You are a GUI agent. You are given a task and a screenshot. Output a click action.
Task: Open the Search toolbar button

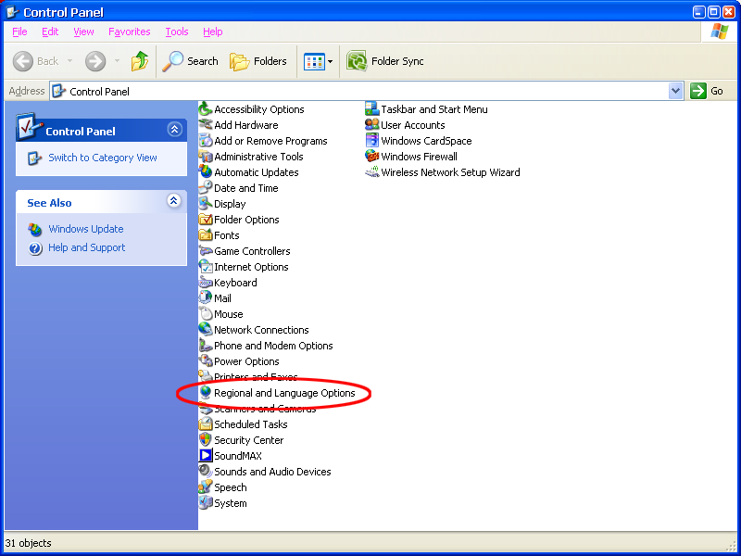191,61
